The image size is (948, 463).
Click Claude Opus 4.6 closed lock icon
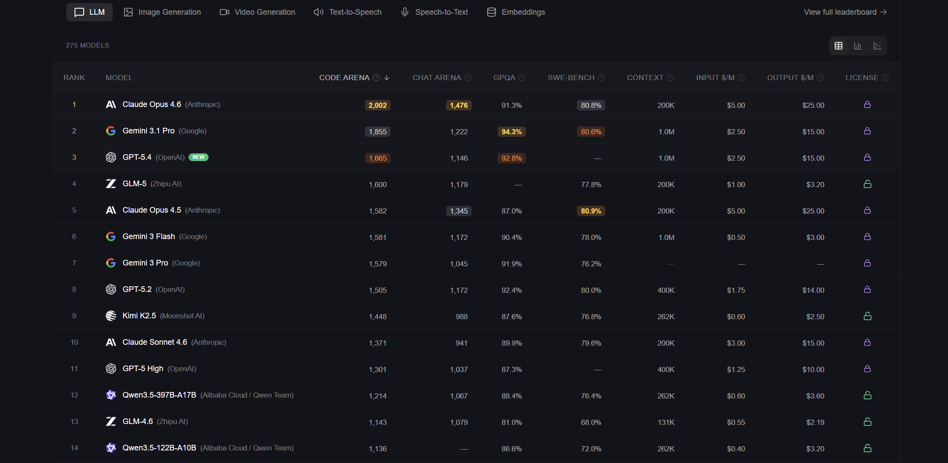[867, 104]
